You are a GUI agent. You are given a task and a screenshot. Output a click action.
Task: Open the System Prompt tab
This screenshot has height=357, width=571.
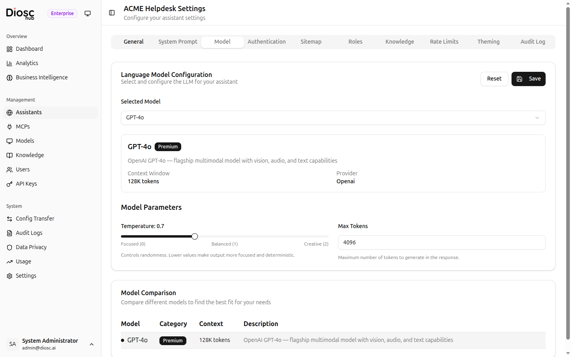178,42
